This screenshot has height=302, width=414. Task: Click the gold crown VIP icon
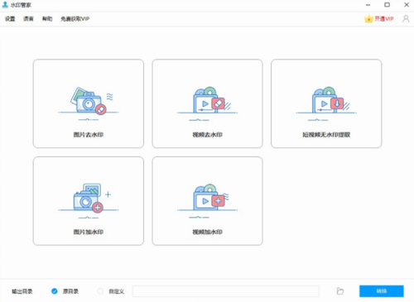coord(368,19)
